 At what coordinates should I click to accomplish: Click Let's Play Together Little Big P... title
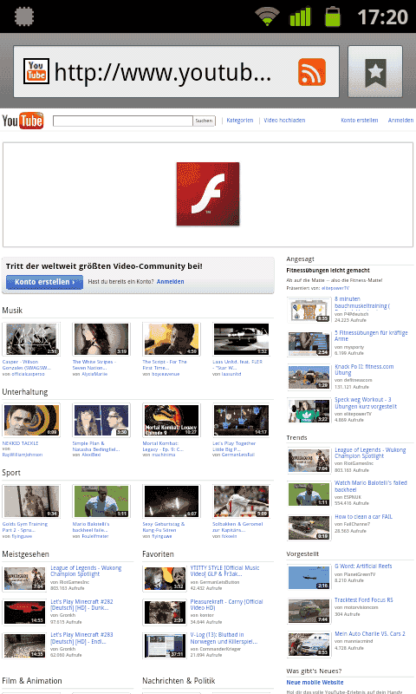(234, 446)
